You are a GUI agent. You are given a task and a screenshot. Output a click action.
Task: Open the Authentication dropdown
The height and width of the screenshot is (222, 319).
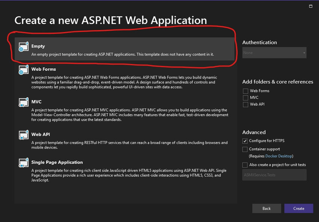[274, 53]
